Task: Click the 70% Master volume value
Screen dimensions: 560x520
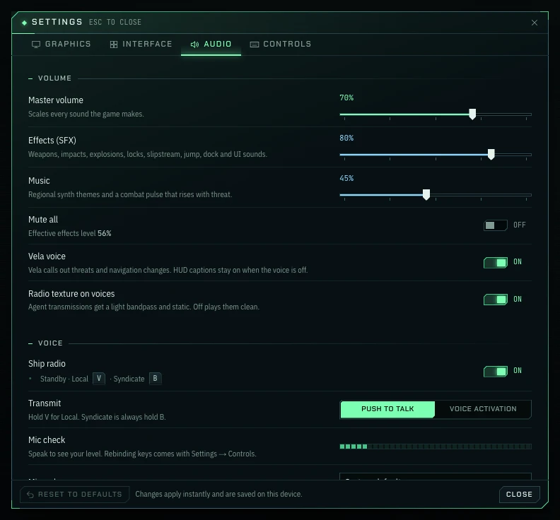Action: (346, 97)
